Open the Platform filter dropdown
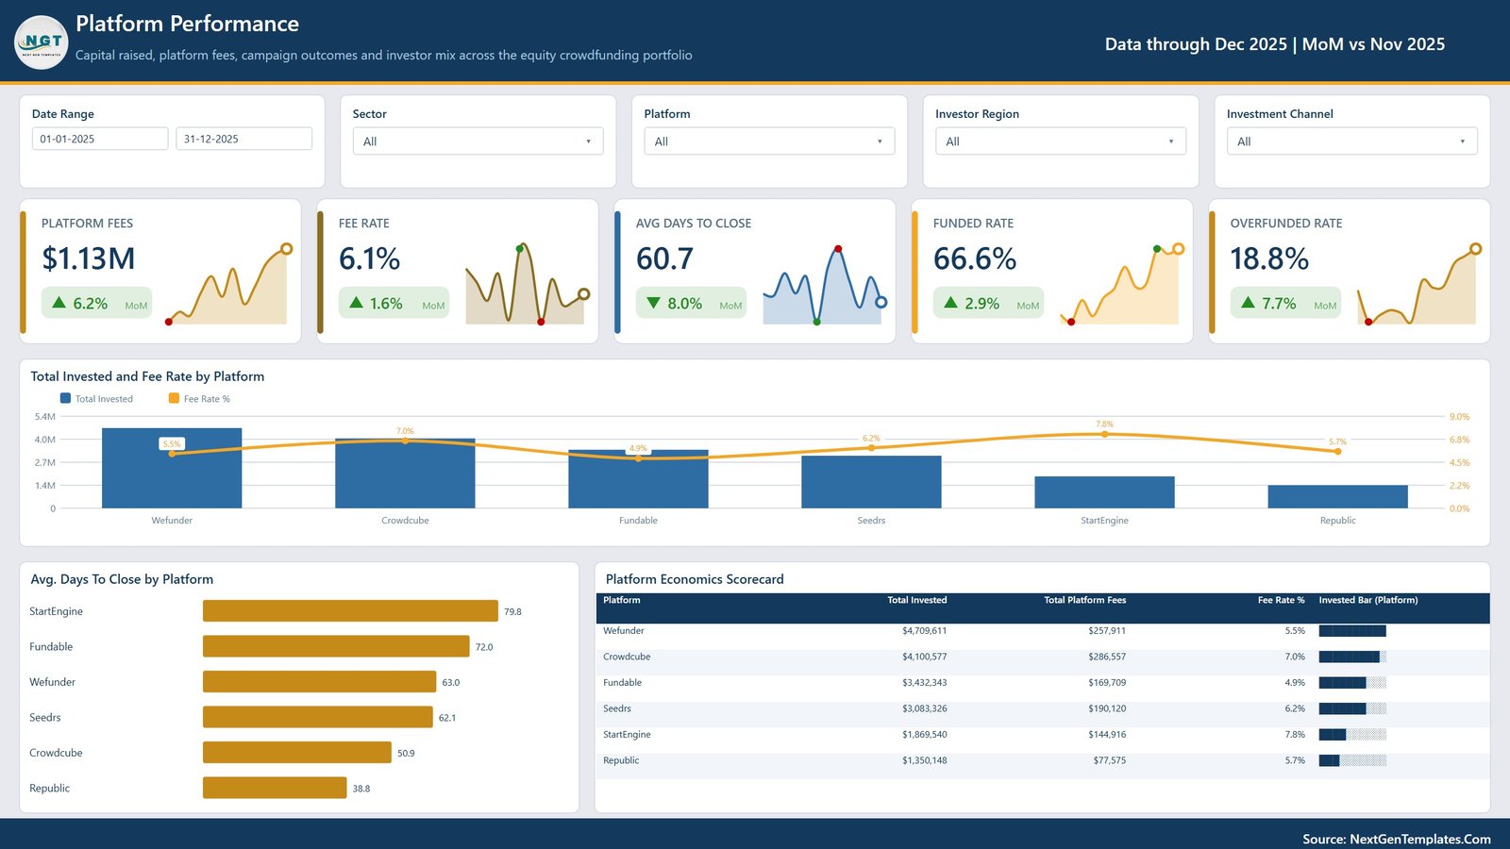 770,141
